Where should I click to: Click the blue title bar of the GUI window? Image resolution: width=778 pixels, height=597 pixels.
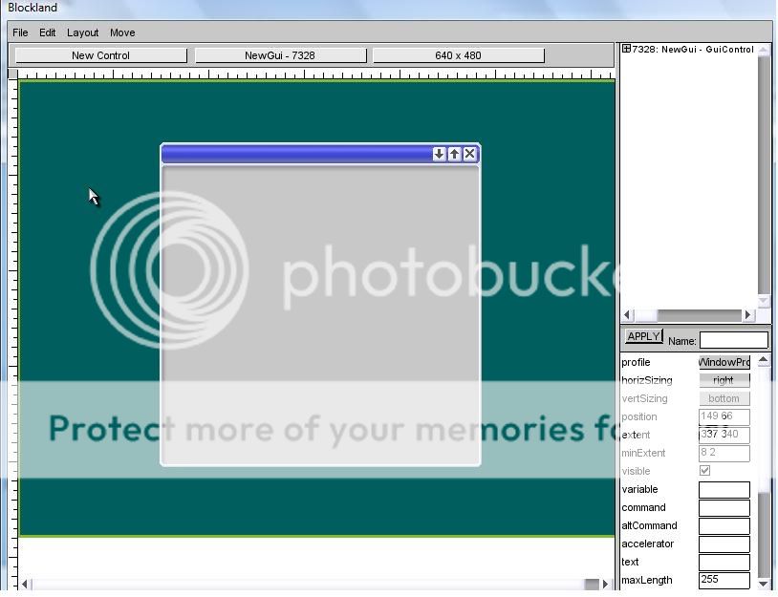(x=296, y=154)
